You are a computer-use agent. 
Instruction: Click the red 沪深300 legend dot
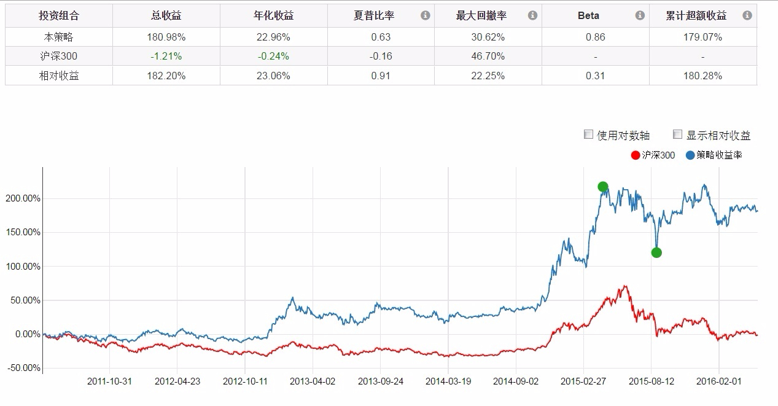[636, 155]
